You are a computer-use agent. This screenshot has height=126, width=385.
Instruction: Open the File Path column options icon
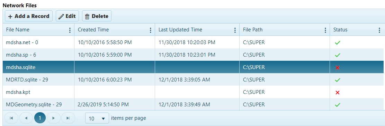[x=325, y=30]
